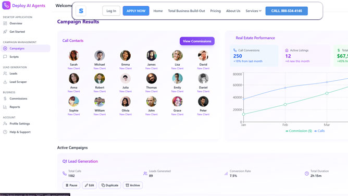Click the CALL 888-534-4145 button
Viewport: 348px width, 196px height.
click(287, 10)
